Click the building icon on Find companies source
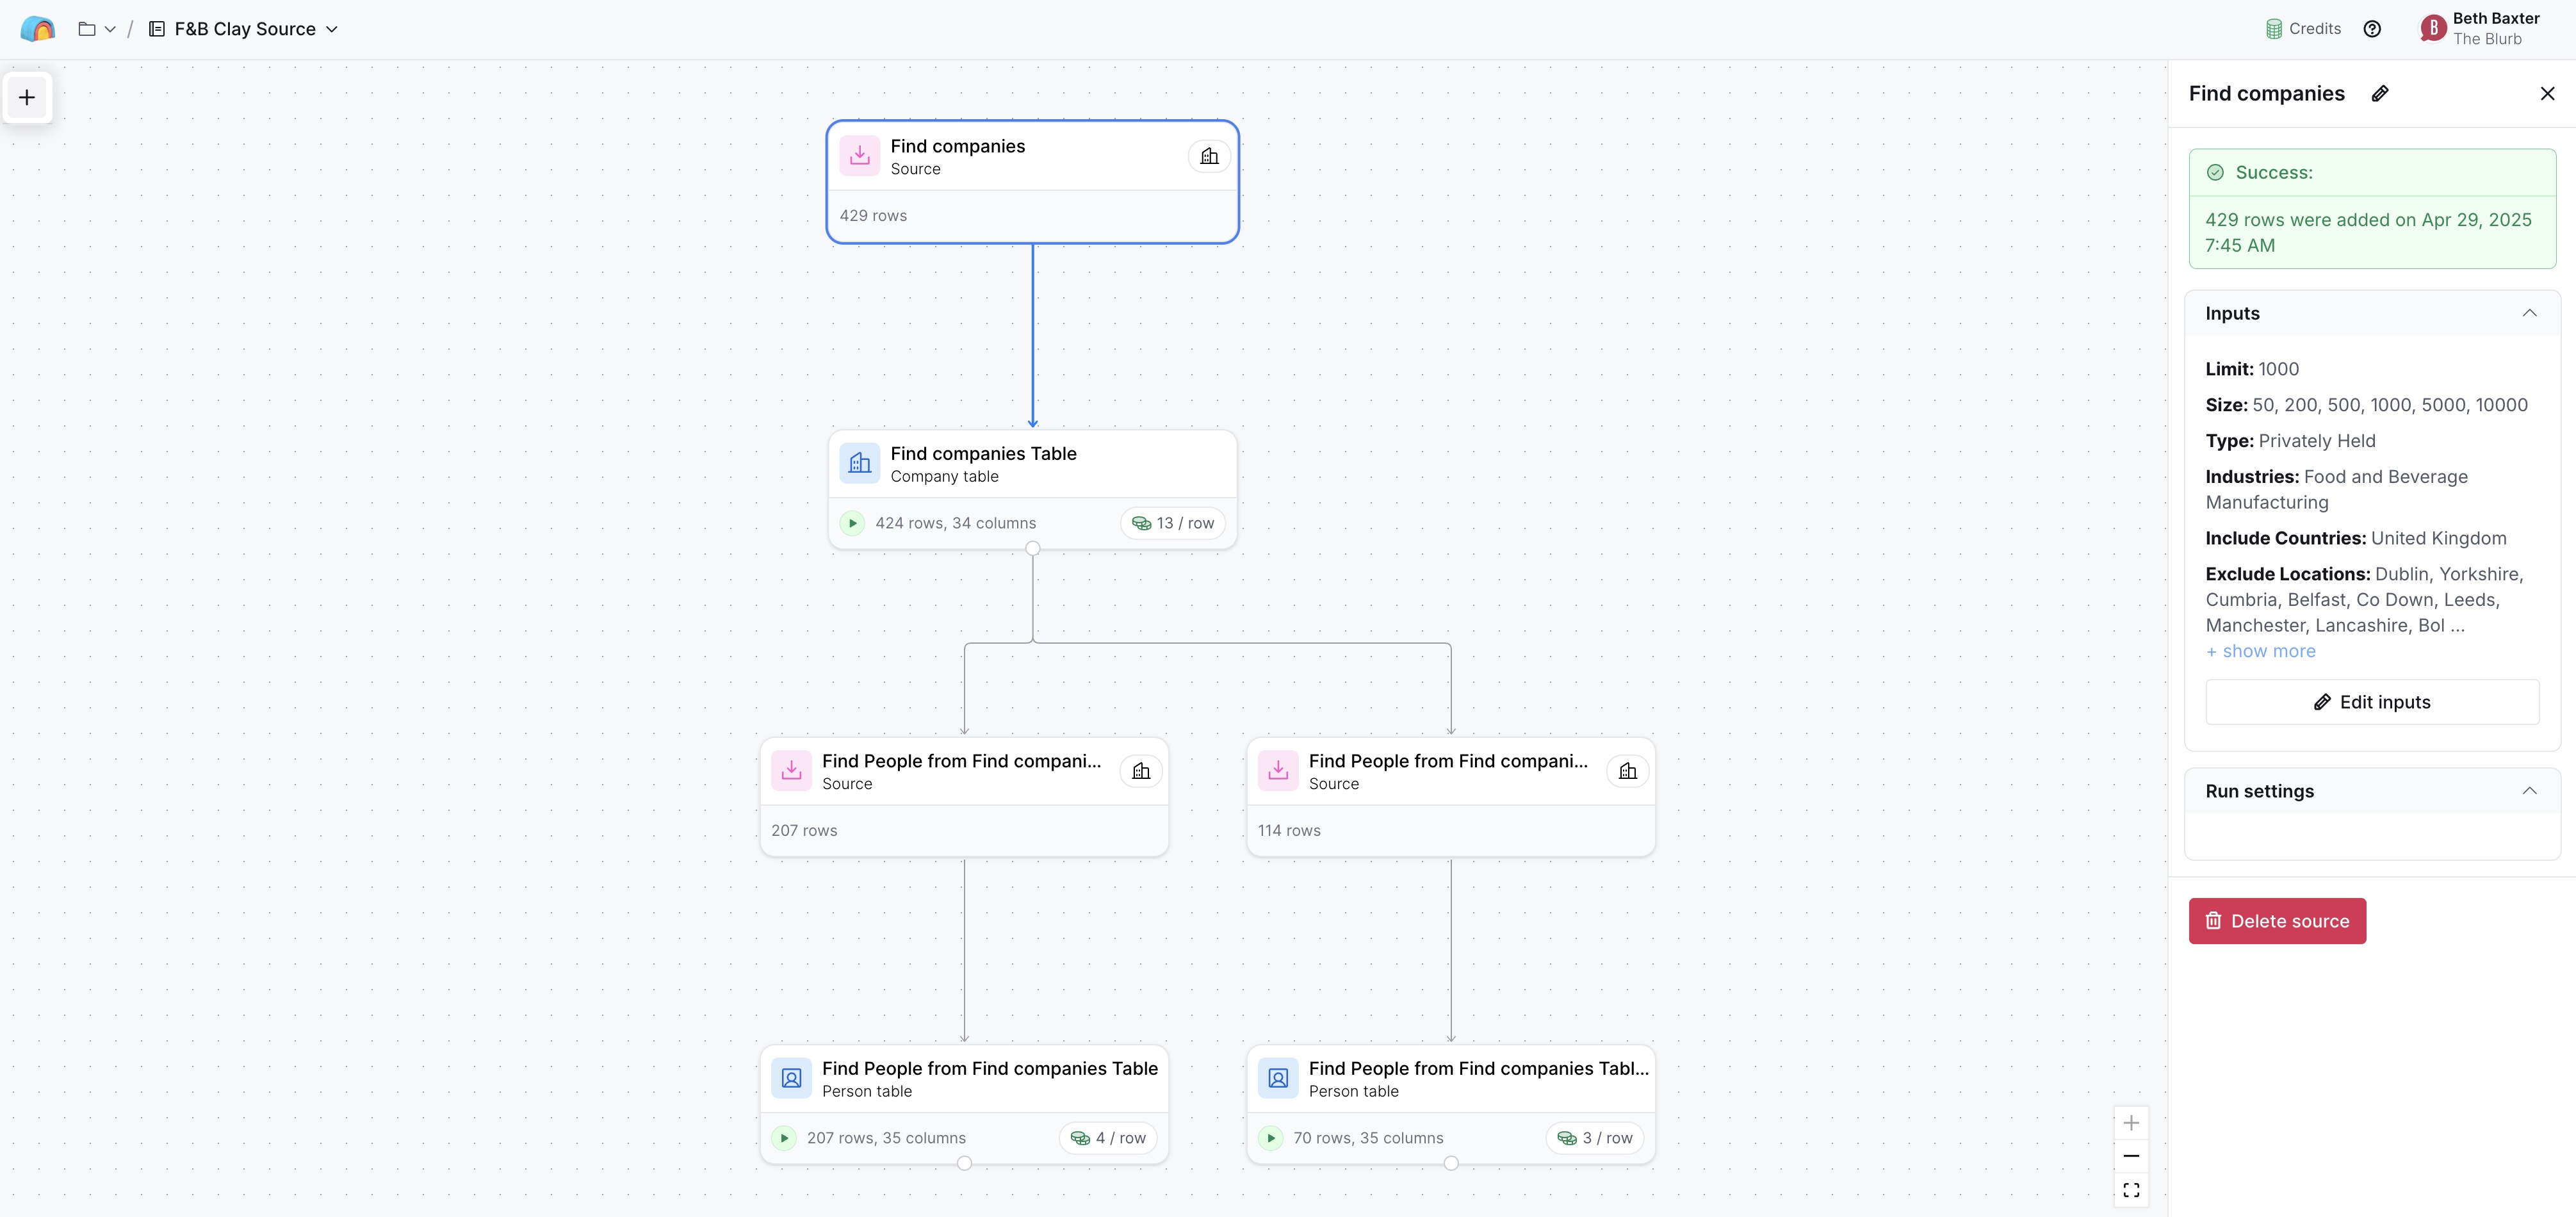Screen dimensions: 2576x1217 click(x=1209, y=156)
